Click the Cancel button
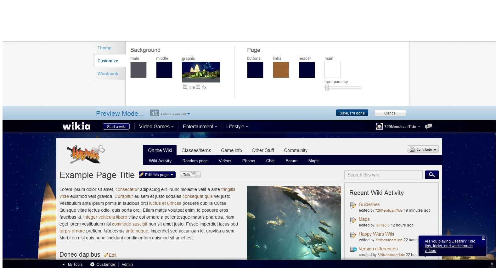496x268 pixels. pos(390,113)
